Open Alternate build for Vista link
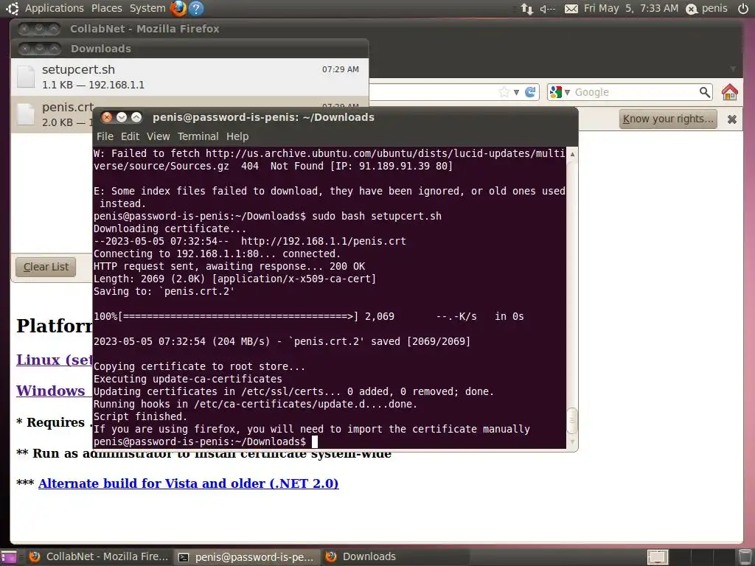The image size is (755, 566). coord(188,483)
